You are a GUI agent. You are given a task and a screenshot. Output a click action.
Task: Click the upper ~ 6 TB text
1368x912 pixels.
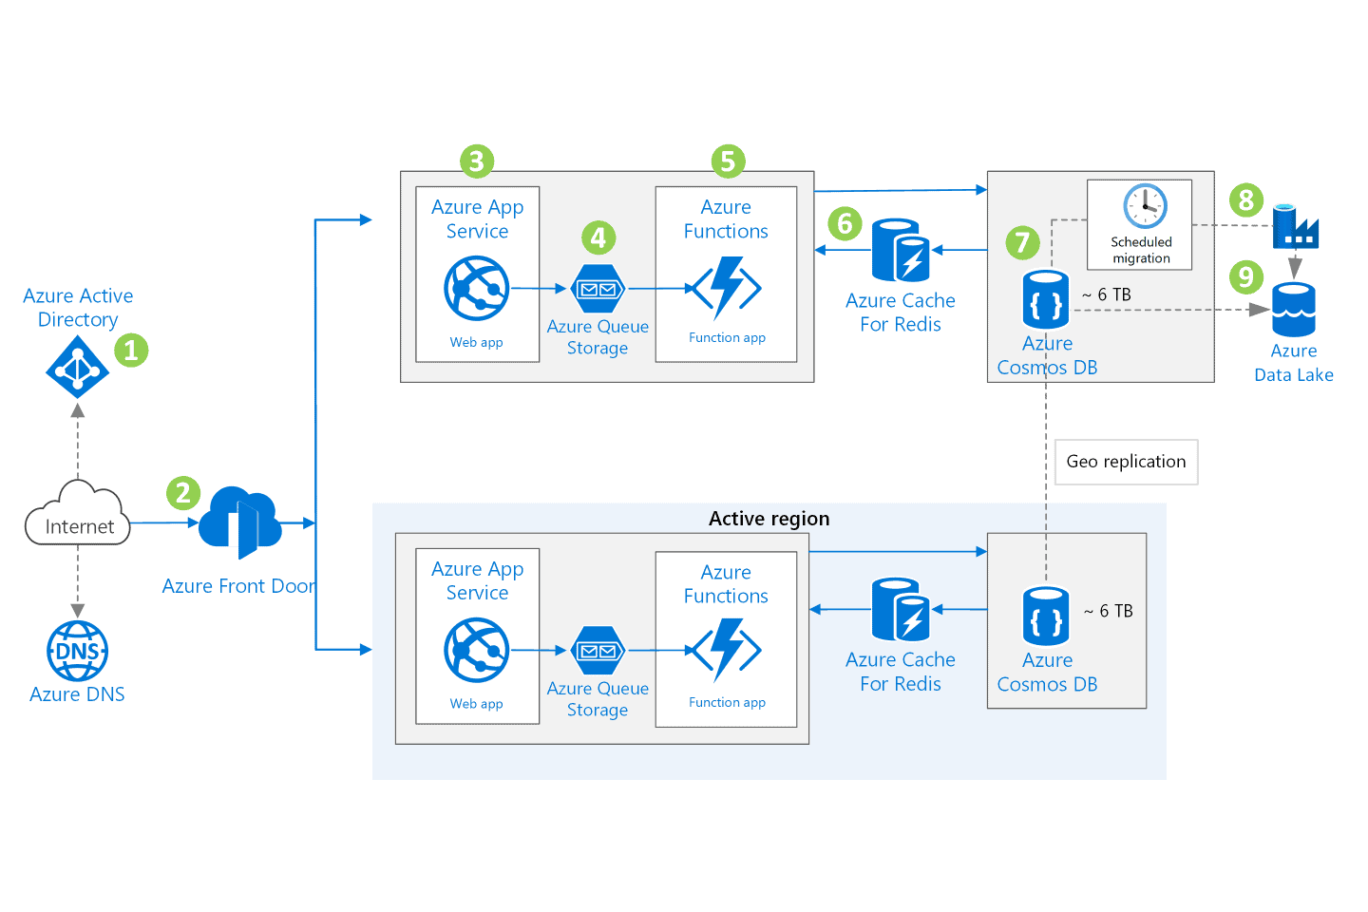click(1107, 295)
